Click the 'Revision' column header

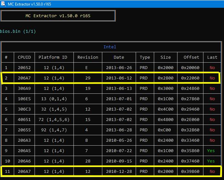click(88, 57)
